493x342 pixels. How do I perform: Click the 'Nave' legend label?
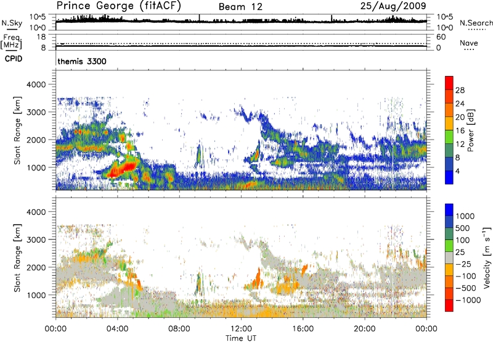pos(469,43)
